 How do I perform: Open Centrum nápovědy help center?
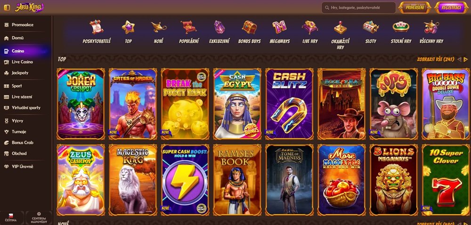coord(39,218)
